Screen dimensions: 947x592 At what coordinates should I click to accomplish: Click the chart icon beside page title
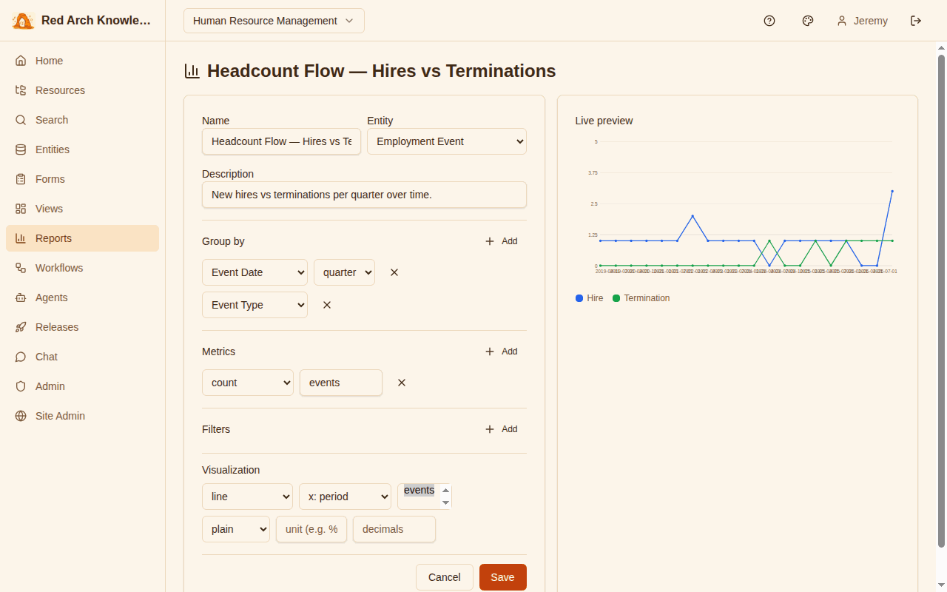192,71
